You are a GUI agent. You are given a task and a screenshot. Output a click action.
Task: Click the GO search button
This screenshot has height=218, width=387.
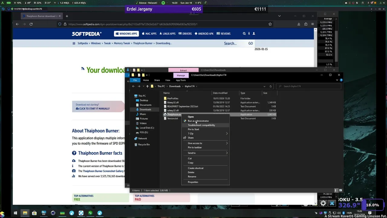coord(251,43)
